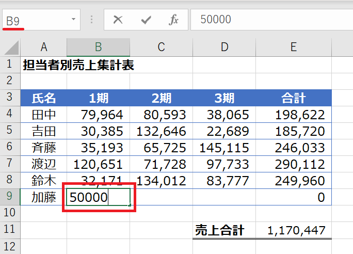The width and height of the screenshot is (353, 254).
Task: Expand the Name Box dropdown arrow
Action: point(73,20)
